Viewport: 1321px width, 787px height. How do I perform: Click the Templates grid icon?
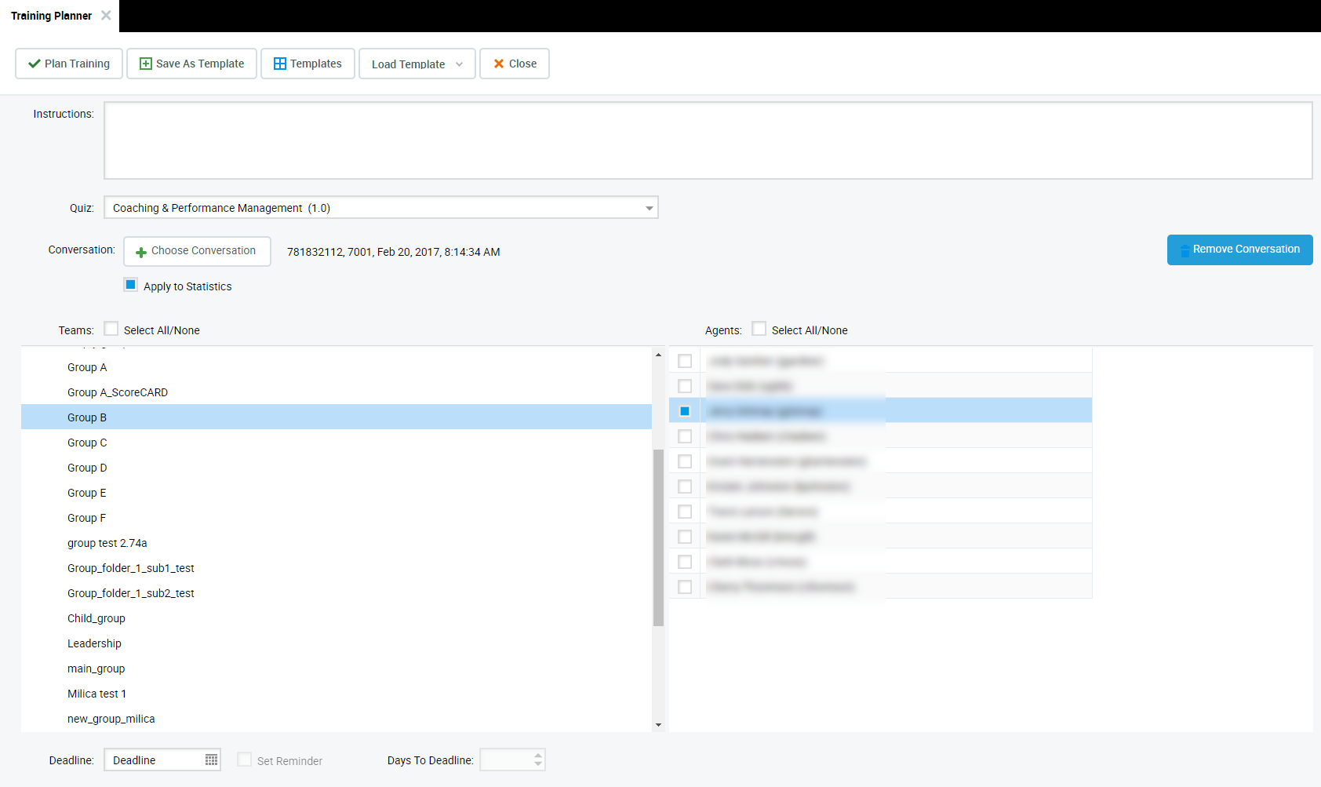[279, 64]
